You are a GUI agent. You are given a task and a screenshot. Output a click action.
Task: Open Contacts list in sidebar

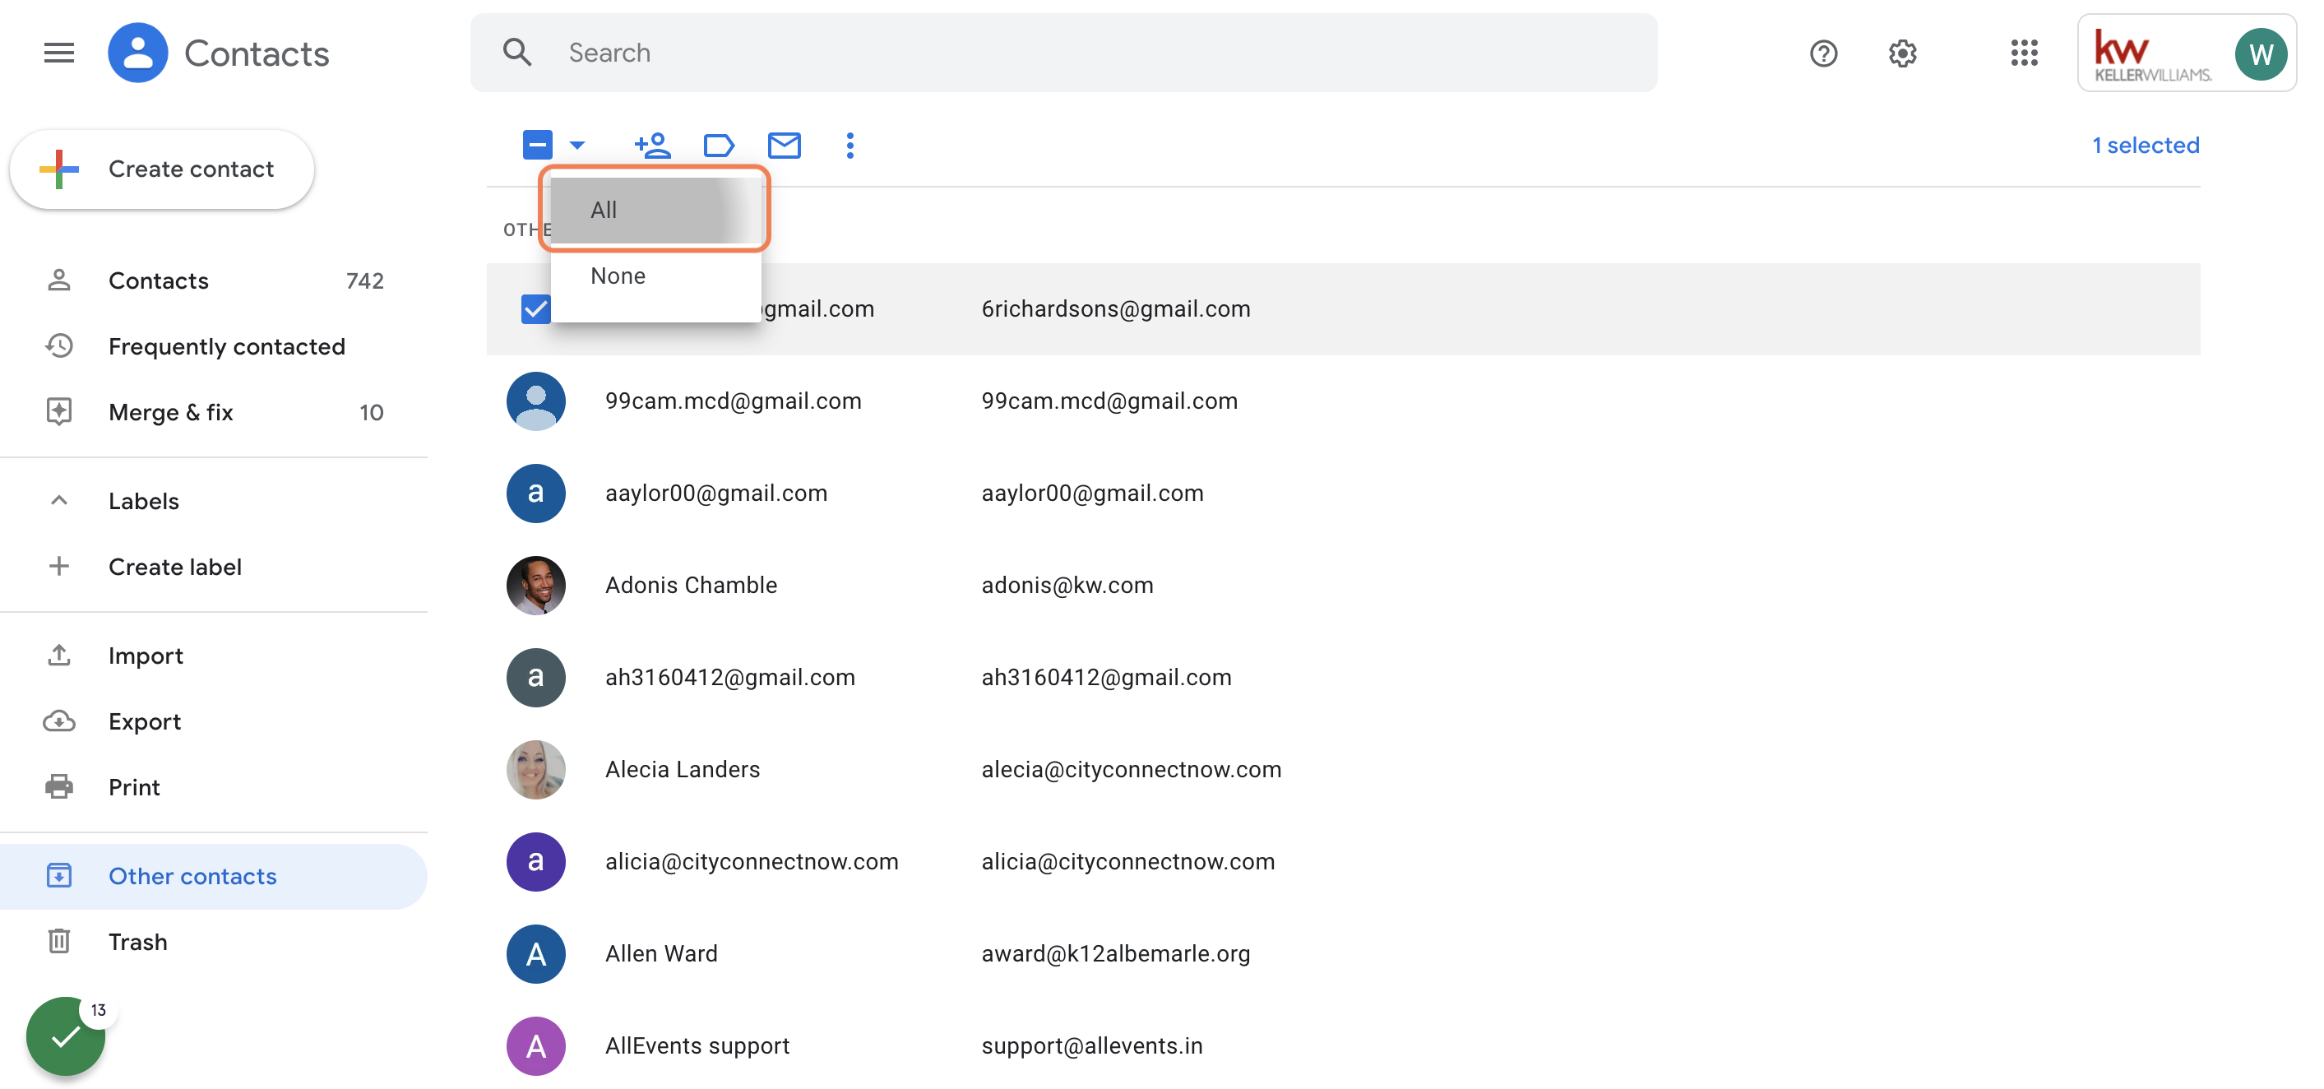(214, 280)
